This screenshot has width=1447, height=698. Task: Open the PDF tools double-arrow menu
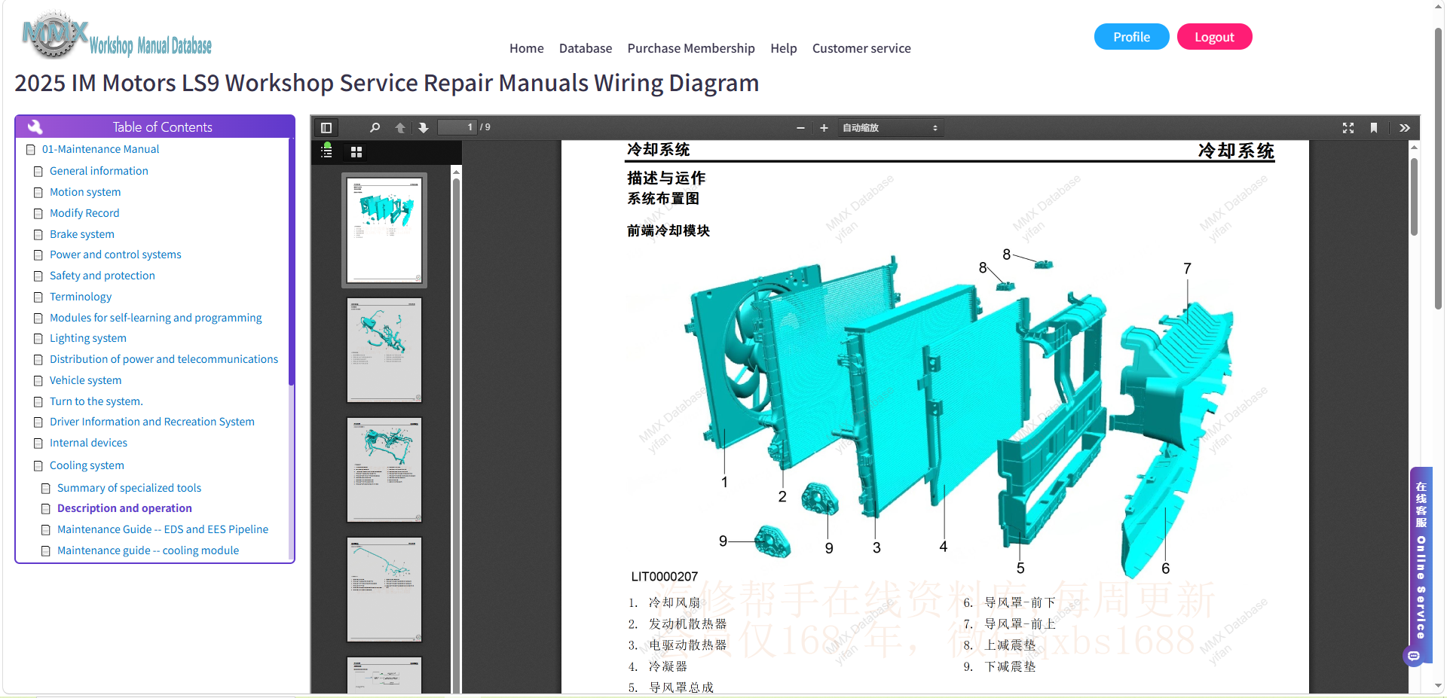point(1405,128)
